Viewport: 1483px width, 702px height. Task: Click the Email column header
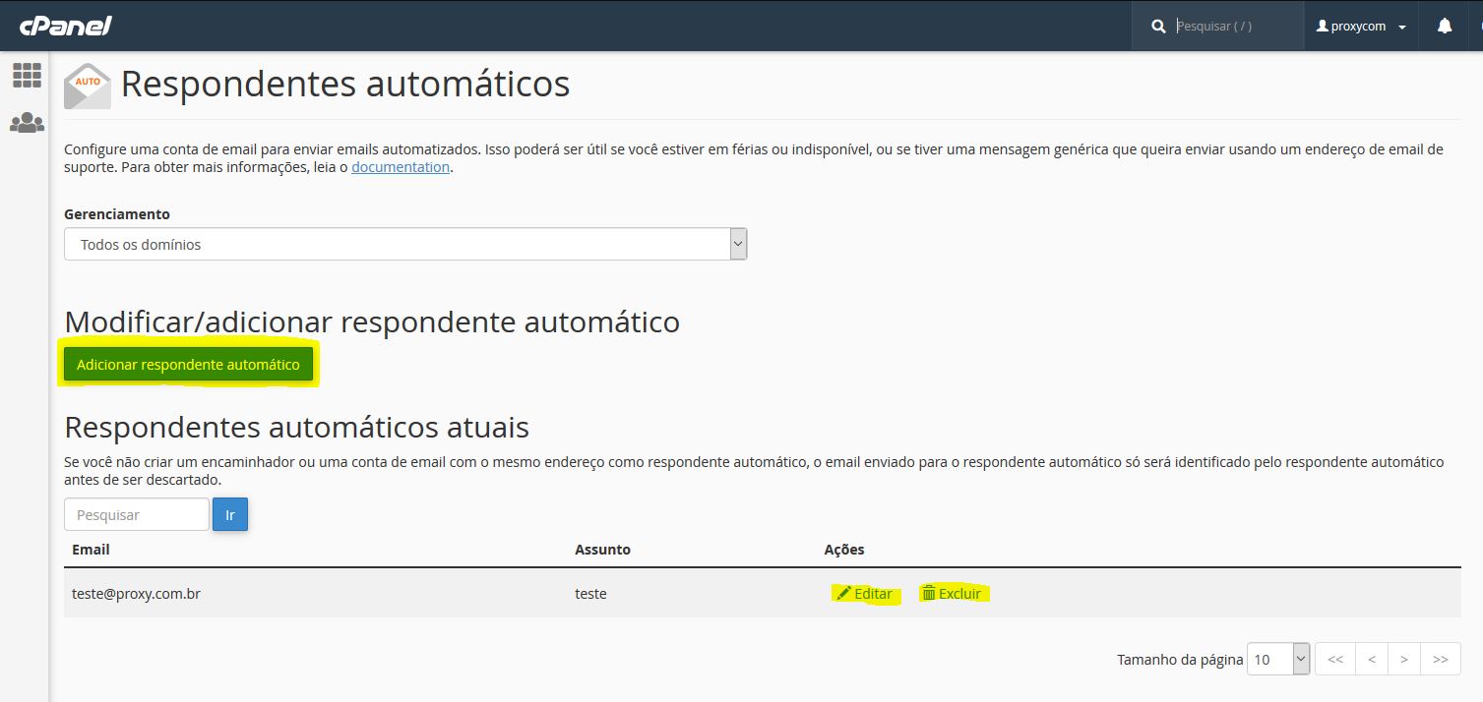click(91, 550)
